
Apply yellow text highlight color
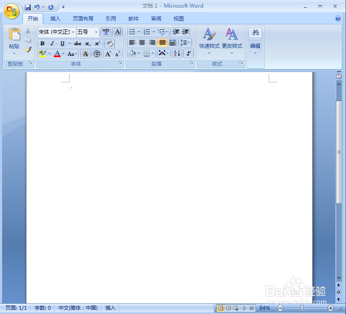42,54
